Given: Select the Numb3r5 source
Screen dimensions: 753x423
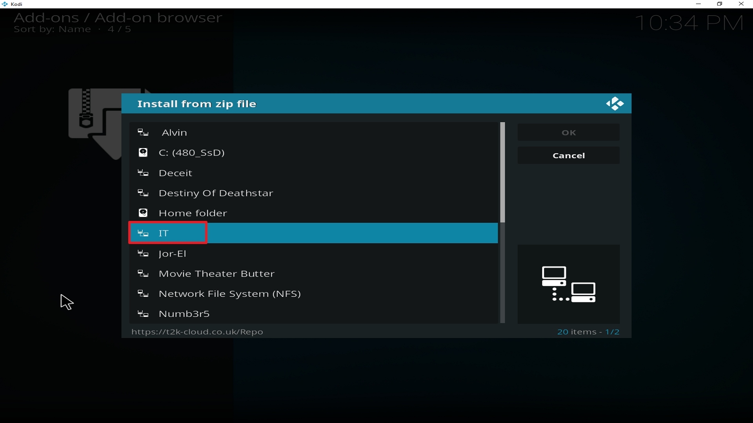Looking at the screenshot, I should coord(314,314).
